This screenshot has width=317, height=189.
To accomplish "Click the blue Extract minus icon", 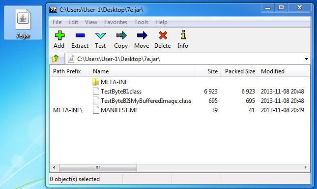I will click(x=80, y=35).
